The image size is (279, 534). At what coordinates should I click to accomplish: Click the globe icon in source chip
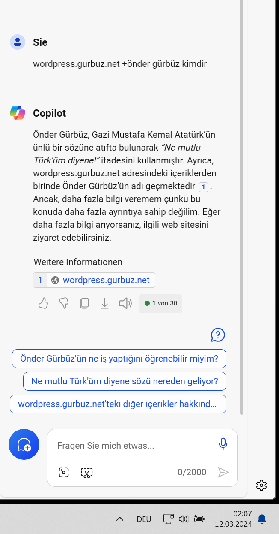point(55,280)
